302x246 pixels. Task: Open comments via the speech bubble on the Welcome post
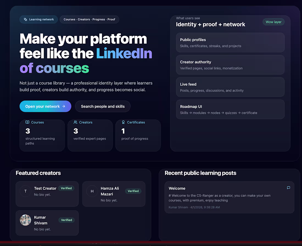[x=288, y=188]
